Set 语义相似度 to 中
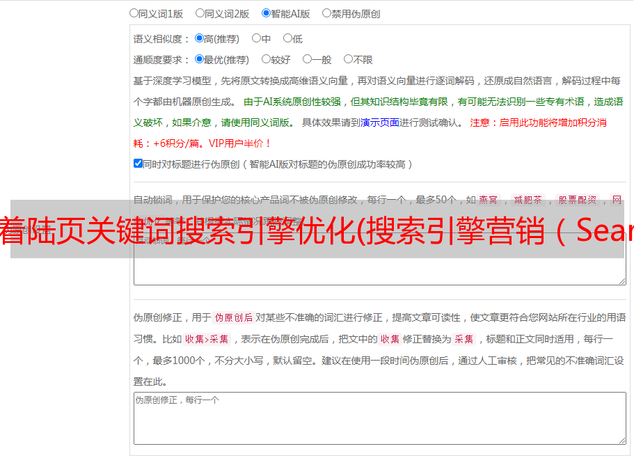The height and width of the screenshot is (458, 634). coord(256,38)
